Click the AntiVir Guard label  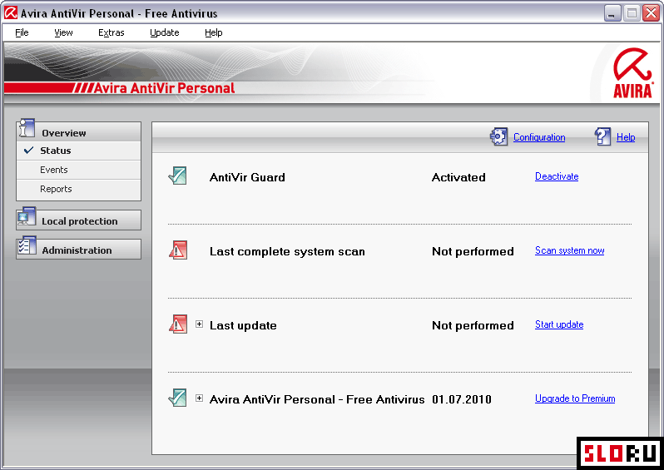click(x=247, y=177)
